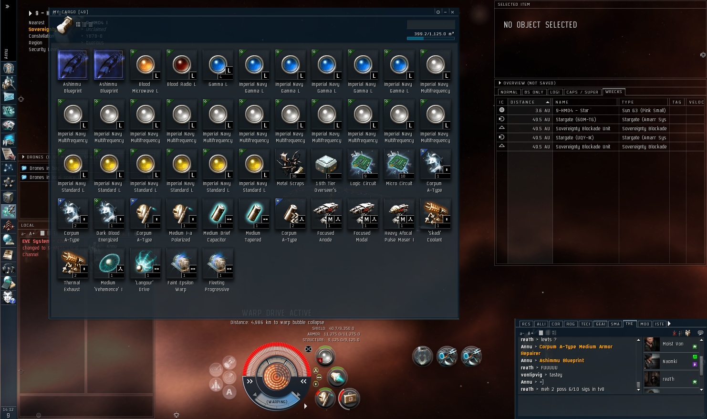Screen dimensions: 707x419
Task: Open the ALLI chat channel tab
Action: click(x=541, y=324)
